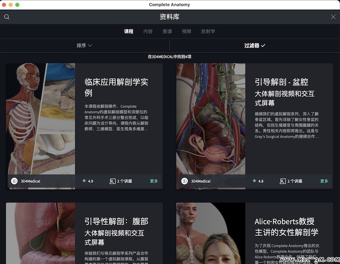Expand the 排序 sort dropdown
This screenshot has width=340, height=264.
click(84, 45)
